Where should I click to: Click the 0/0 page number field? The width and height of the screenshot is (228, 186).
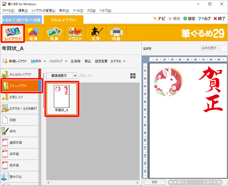click(x=155, y=182)
